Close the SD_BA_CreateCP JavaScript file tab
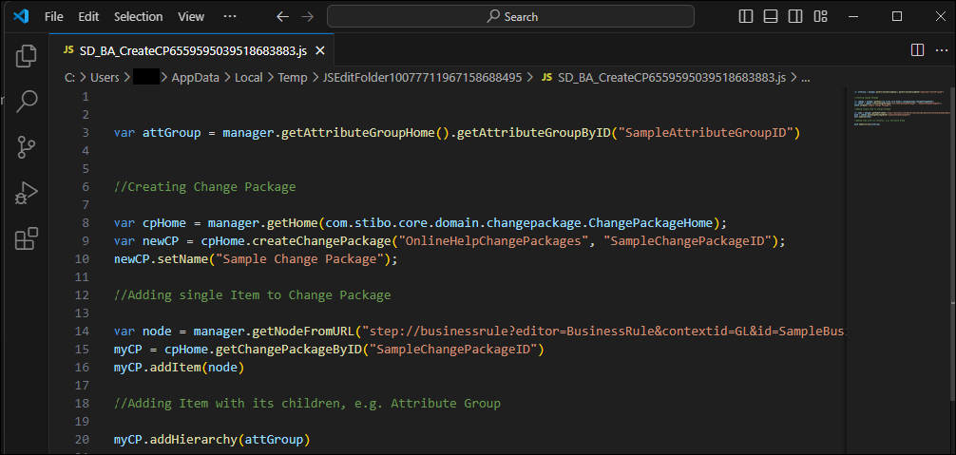The height and width of the screenshot is (455, 956). click(x=318, y=50)
